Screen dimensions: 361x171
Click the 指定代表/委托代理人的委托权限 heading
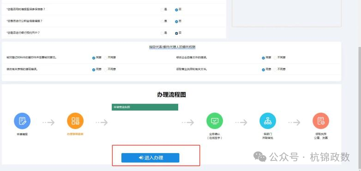[x=172, y=47]
